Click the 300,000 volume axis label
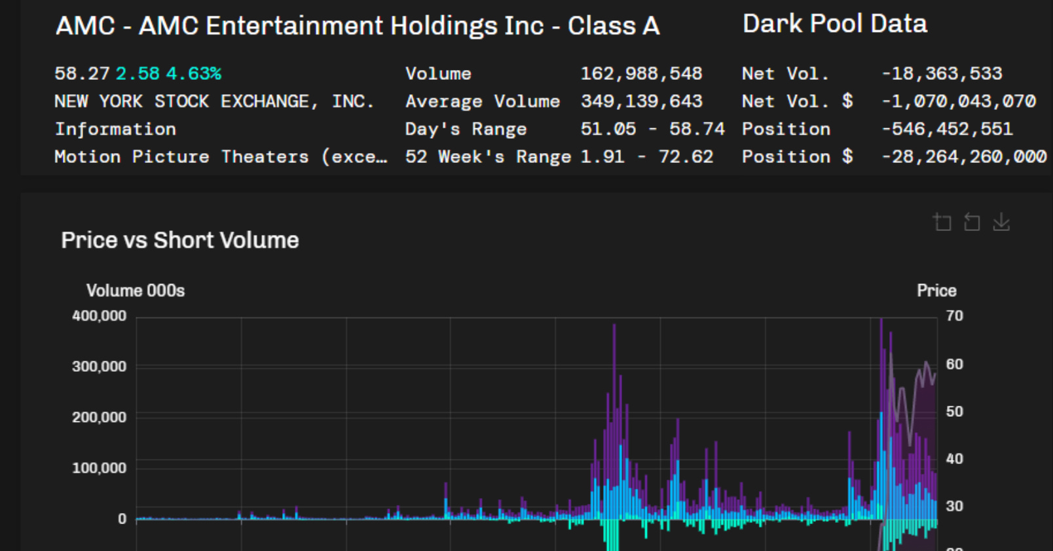1053x551 pixels. point(99,366)
